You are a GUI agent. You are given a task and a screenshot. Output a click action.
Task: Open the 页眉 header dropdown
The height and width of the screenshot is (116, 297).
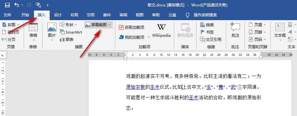tap(257, 25)
